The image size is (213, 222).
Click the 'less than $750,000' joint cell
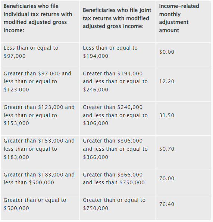118,182
